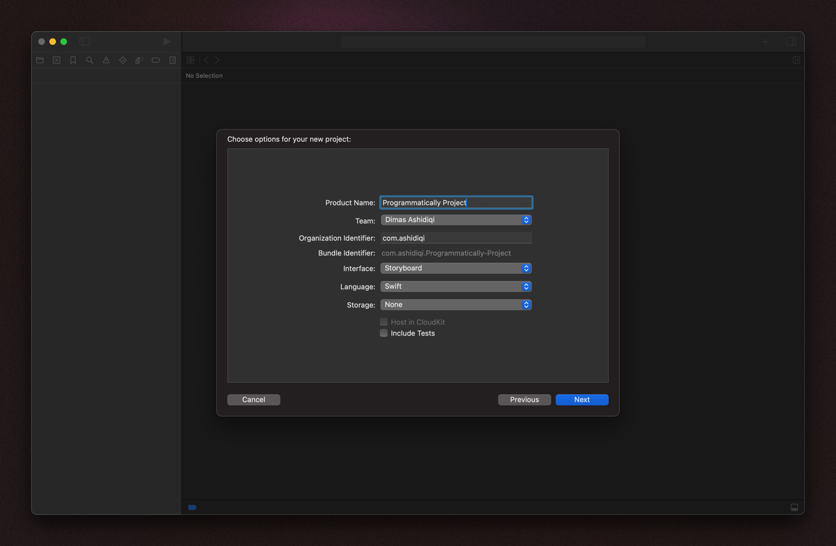Viewport: 836px width, 546px height.
Task: Toggle the navigator sidebar visibility
Action: [85, 41]
